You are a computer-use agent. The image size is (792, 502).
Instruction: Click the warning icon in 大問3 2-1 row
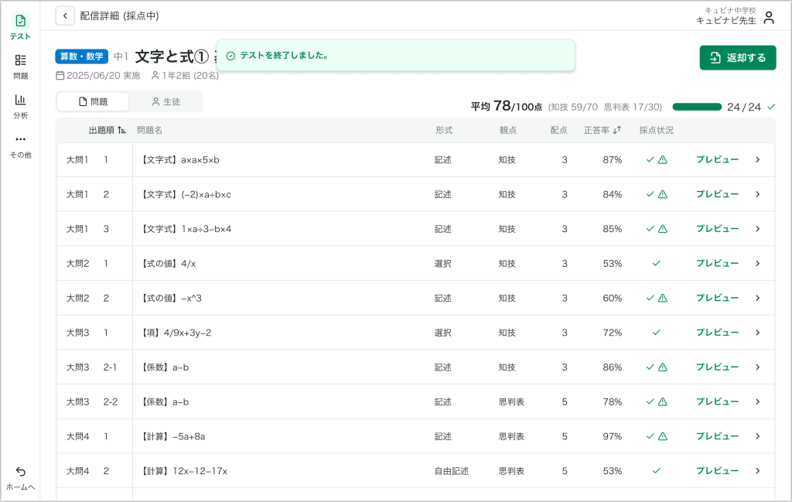pyautogui.click(x=663, y=367)
